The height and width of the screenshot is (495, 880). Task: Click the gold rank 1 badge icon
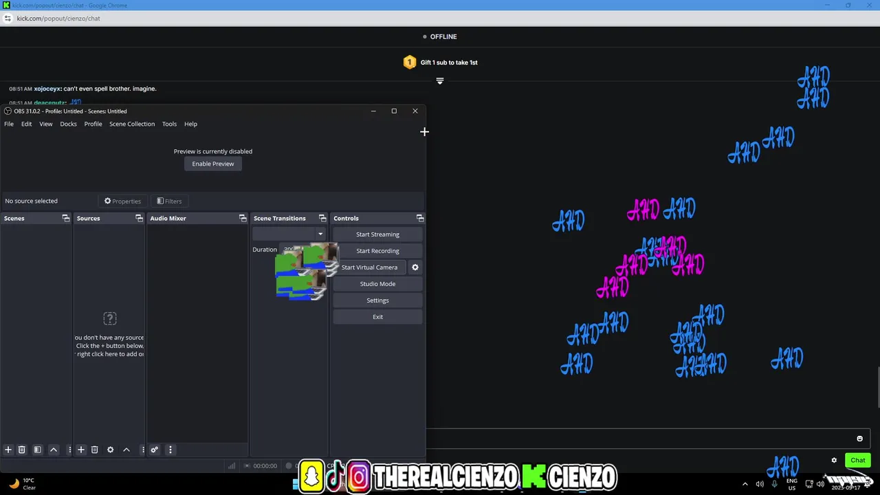(410, 63)
